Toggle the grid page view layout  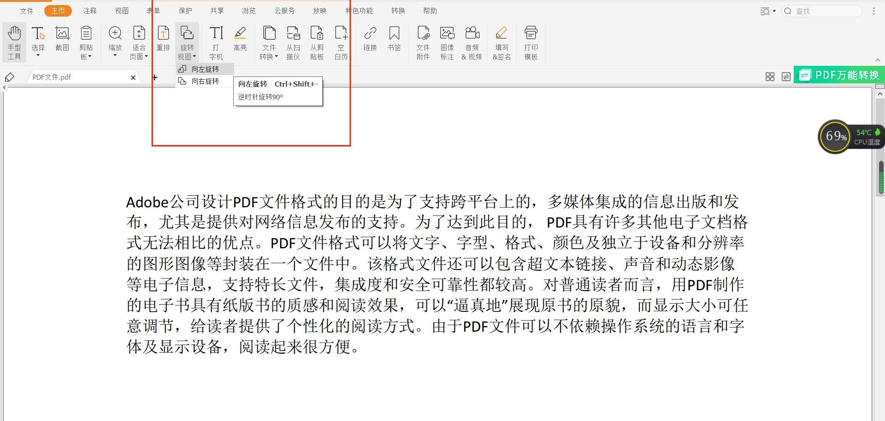pos(770,77)
